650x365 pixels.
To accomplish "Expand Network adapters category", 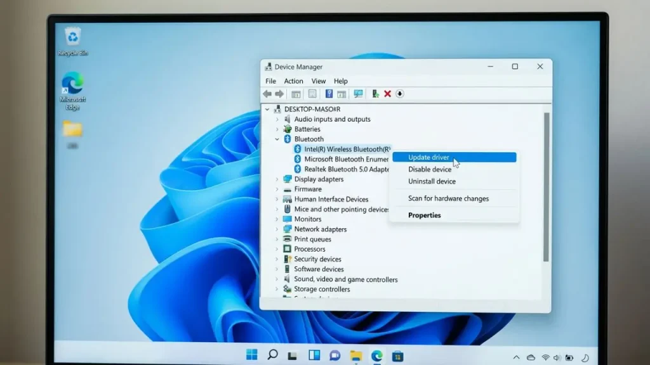I will 277,229.
